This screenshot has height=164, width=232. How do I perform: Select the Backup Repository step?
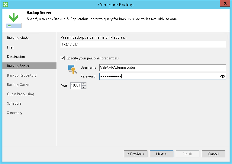pyautogui.click(x=22, y=75)
